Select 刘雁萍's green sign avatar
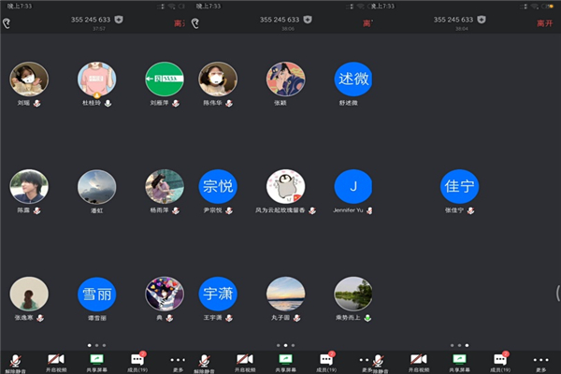 pyautogui.click(x=165, y=80)
